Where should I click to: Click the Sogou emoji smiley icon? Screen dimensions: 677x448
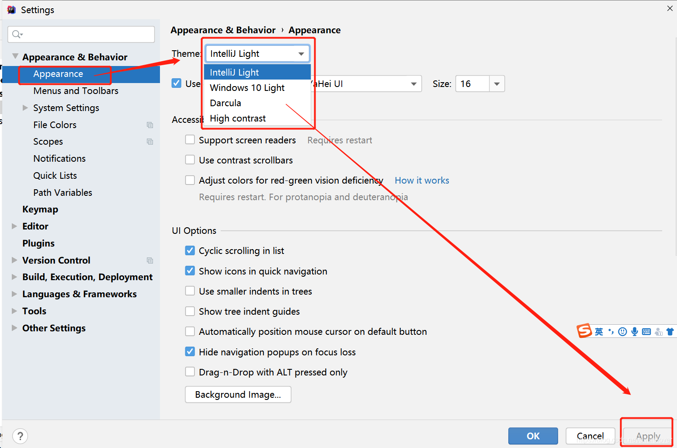coord(623,332)
